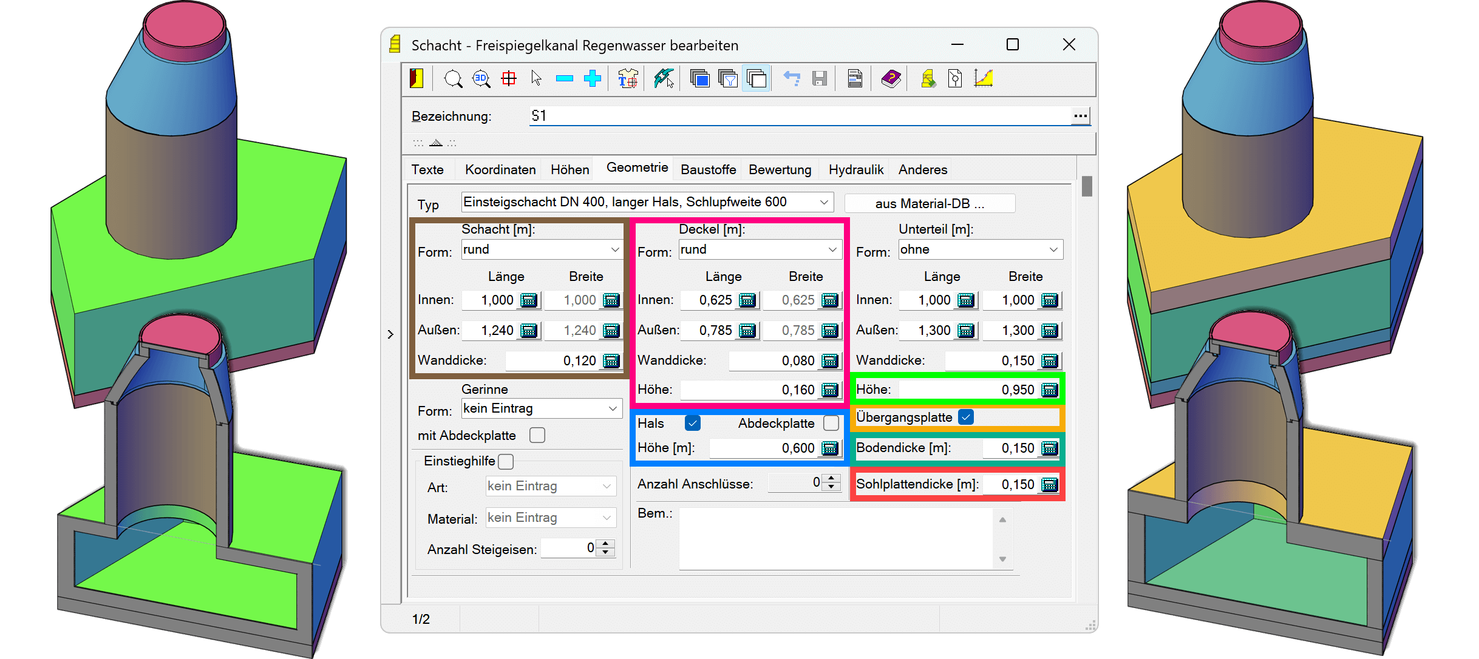Click the aus Material-DB button

[x=930, y=204]
